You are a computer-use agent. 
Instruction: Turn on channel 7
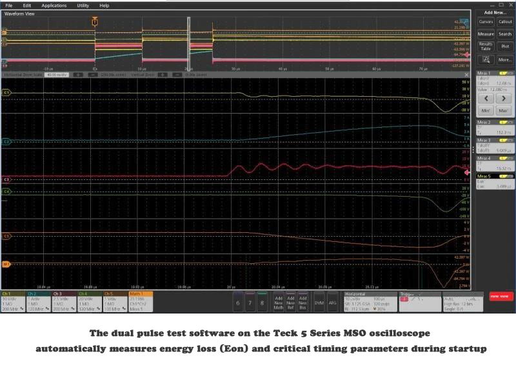(x=250, y=302)
